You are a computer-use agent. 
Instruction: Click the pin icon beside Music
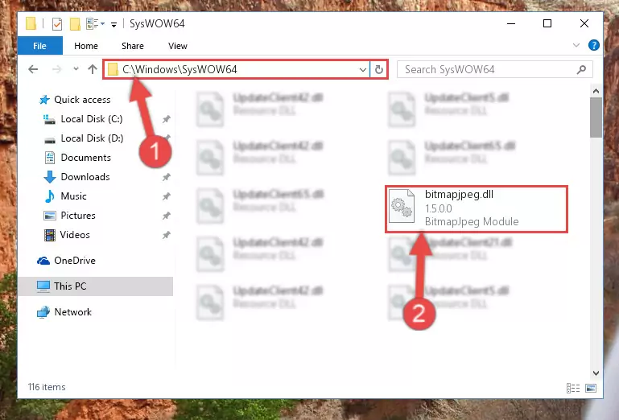166,196
